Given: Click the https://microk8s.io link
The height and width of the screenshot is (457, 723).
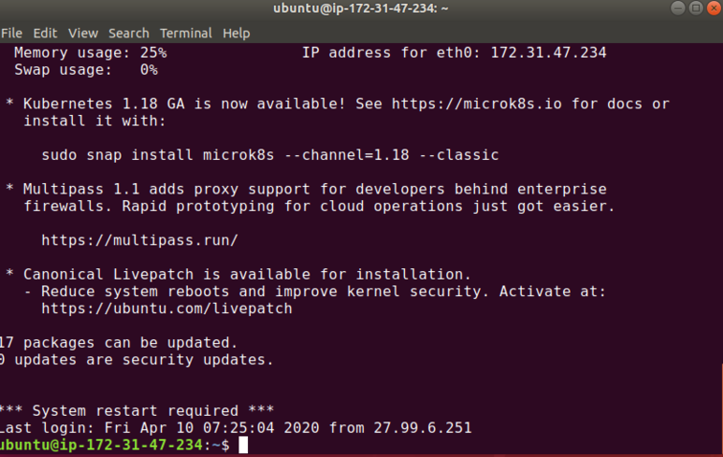Looking at the screenshot, I should click(476, 104).
